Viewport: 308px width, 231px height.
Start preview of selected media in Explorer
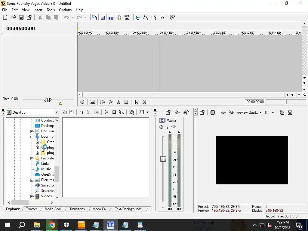pyautogui.click(x=106, y=112)
